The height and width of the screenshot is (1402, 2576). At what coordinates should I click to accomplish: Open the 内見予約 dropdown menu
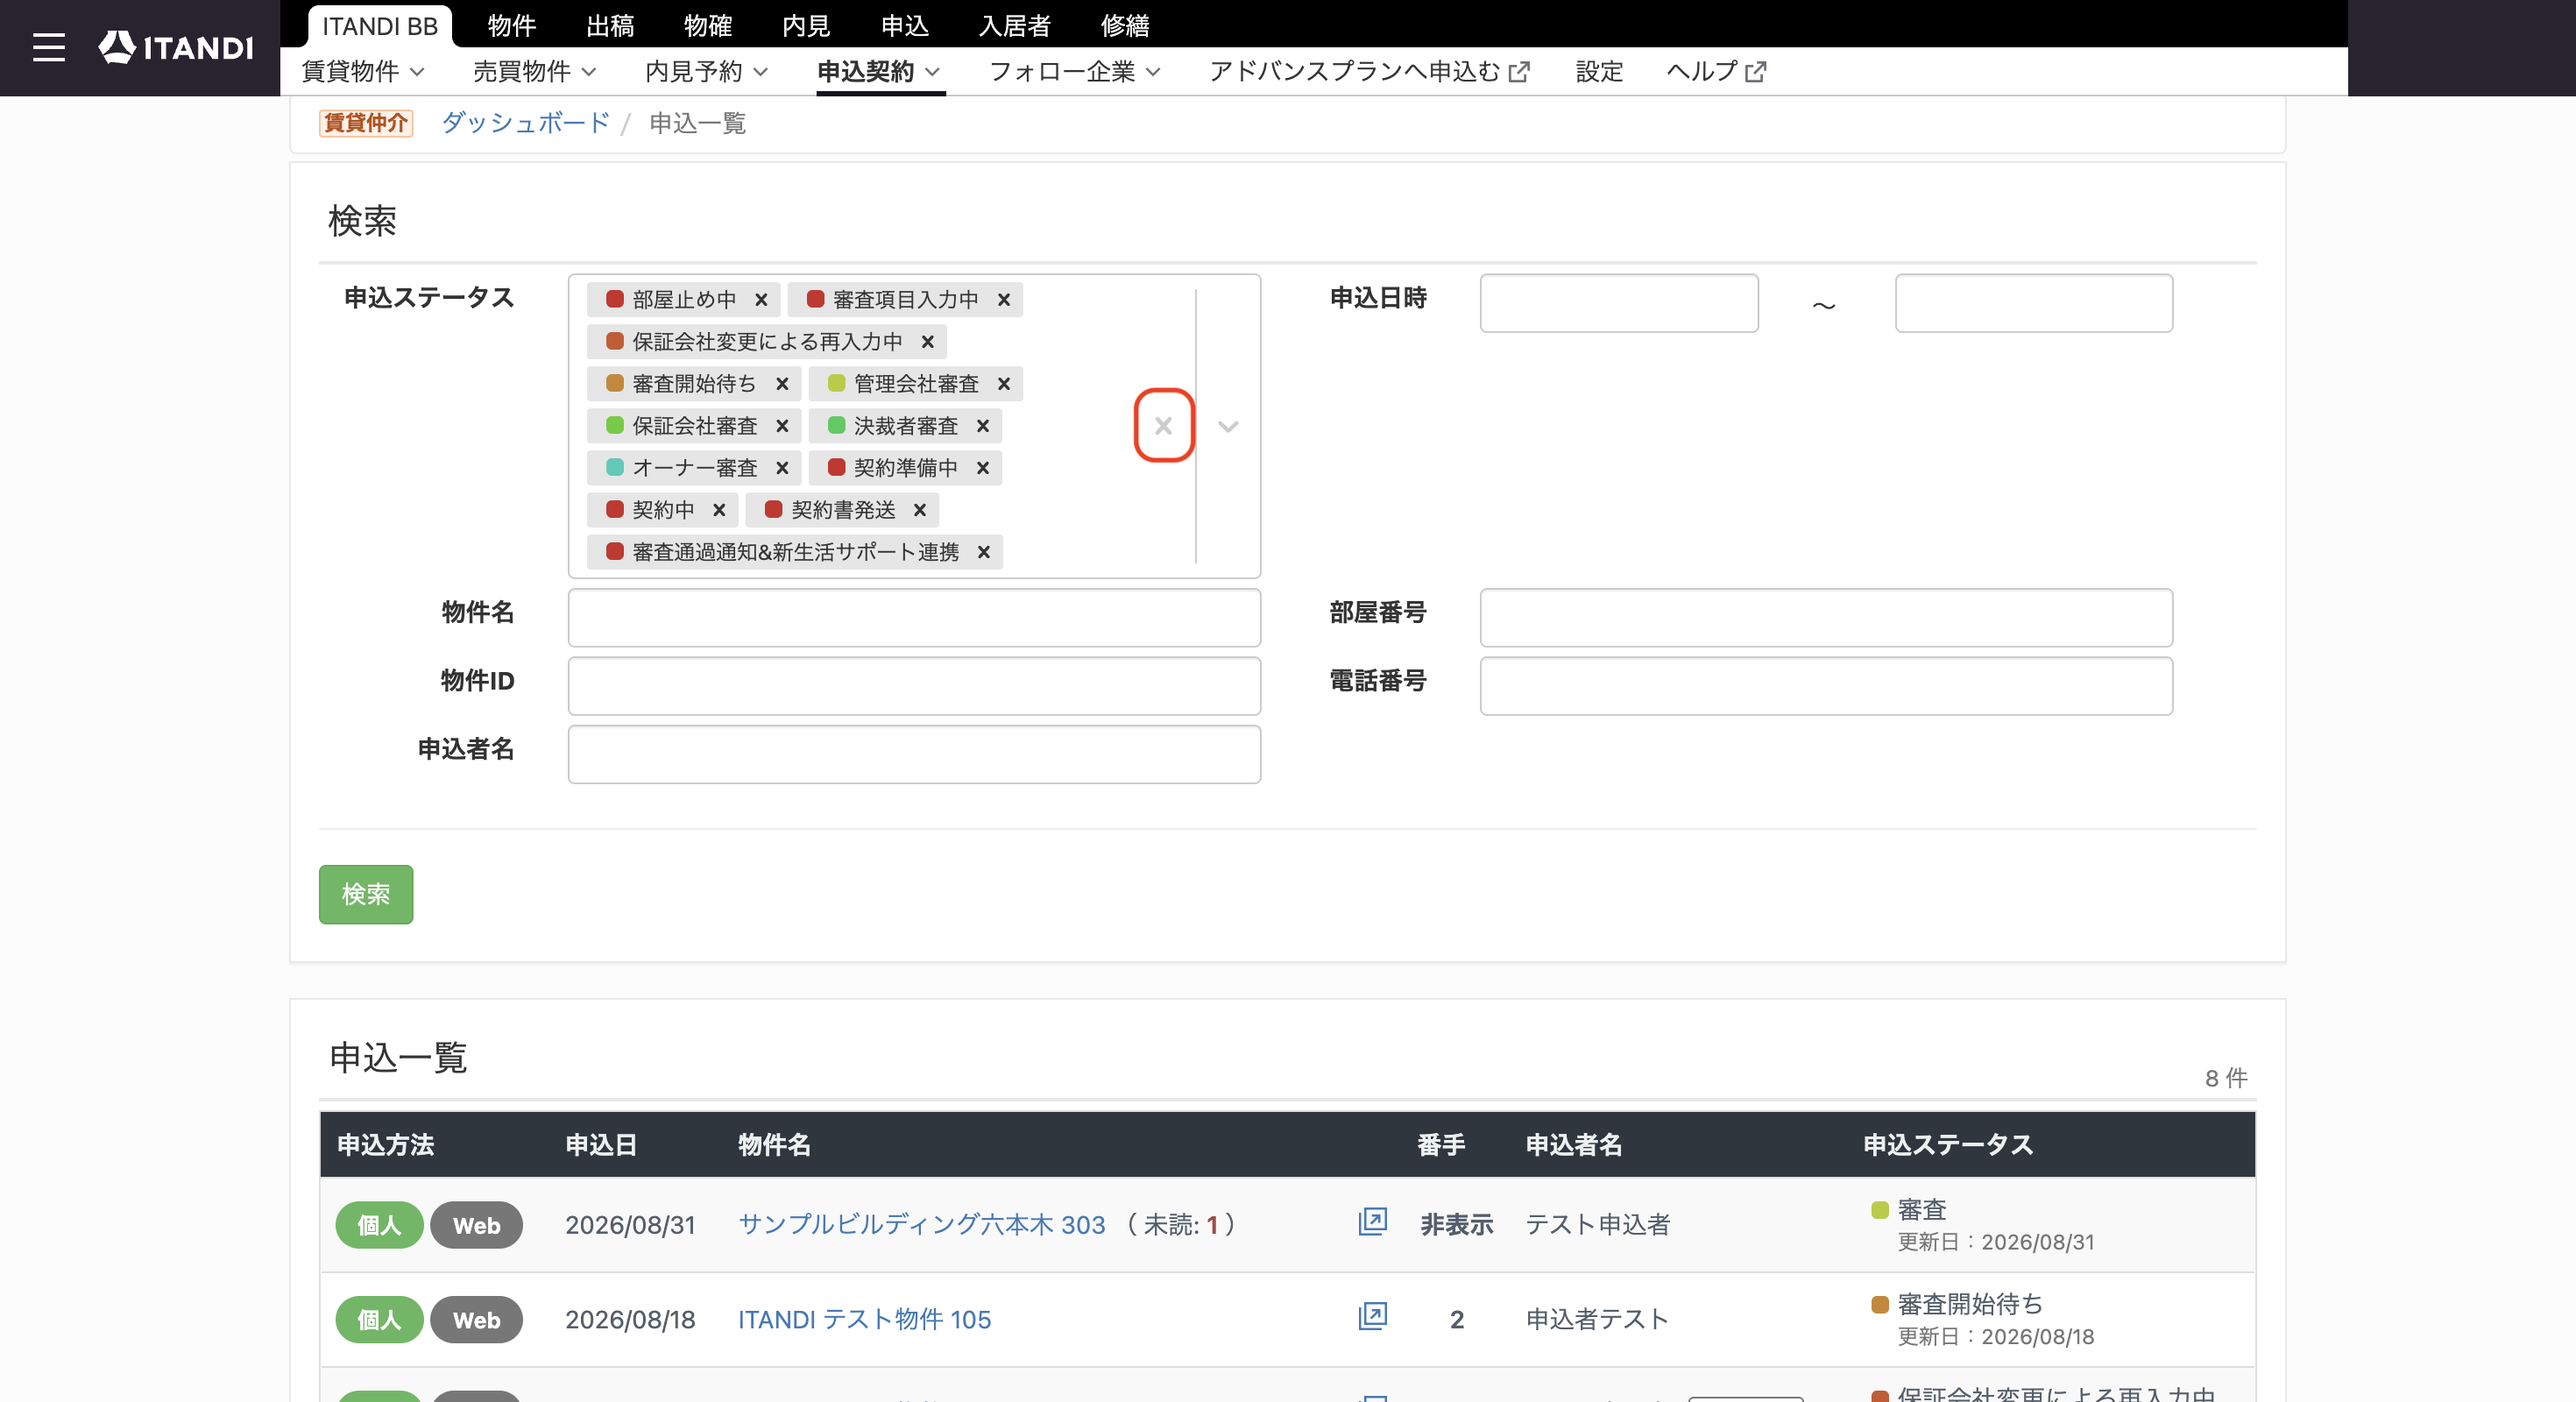(x=706, y=72)
